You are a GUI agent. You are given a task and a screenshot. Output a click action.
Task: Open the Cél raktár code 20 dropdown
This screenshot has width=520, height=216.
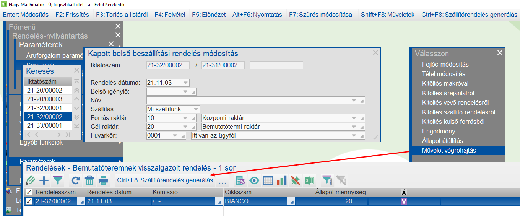click(185, 127)
